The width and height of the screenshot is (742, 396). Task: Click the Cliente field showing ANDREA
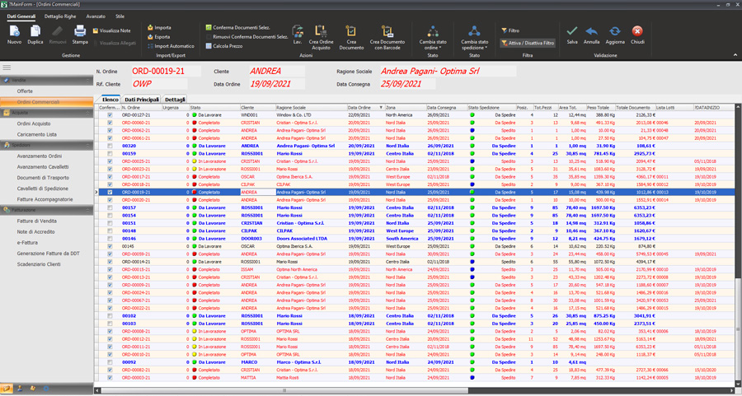pos(277,72)
